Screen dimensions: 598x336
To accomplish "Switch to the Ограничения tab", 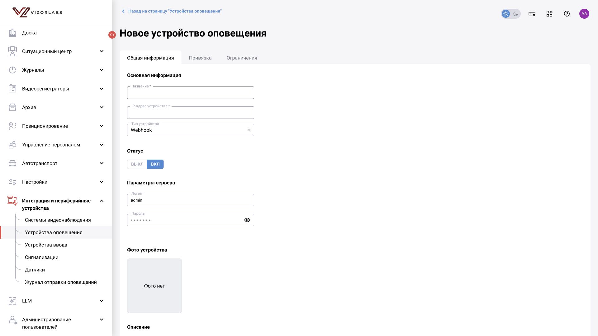I will [x=242, y=58].
